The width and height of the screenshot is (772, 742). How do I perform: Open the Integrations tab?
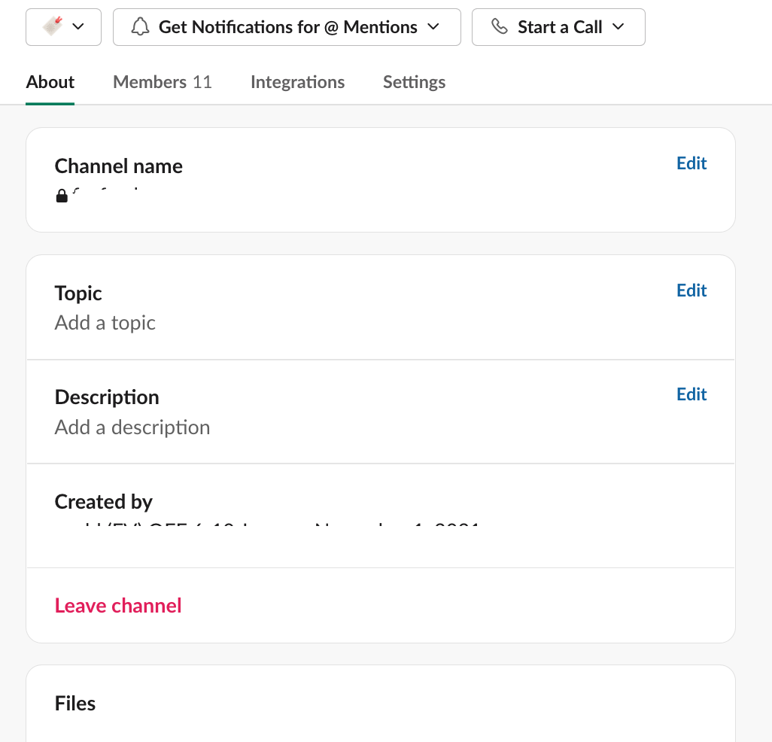point(297,81)
